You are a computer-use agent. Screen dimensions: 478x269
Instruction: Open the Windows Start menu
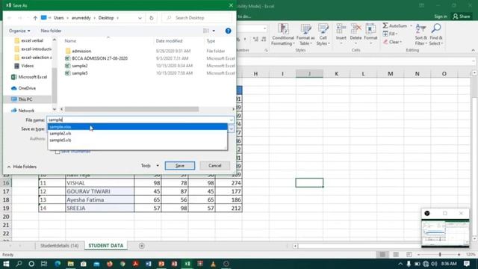(6, 264)
